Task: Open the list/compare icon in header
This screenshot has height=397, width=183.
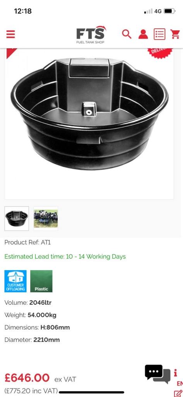Action: pyautogui.click(x=159, y=34)
